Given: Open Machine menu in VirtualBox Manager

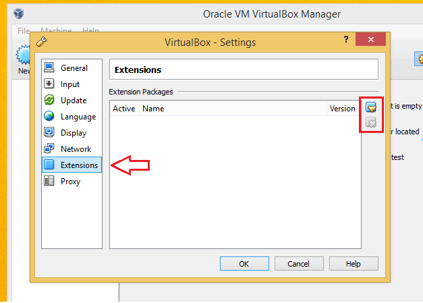Looking at the screenshot, I should 56,30.
